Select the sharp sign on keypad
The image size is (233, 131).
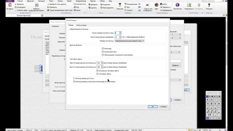coord(212,104)
